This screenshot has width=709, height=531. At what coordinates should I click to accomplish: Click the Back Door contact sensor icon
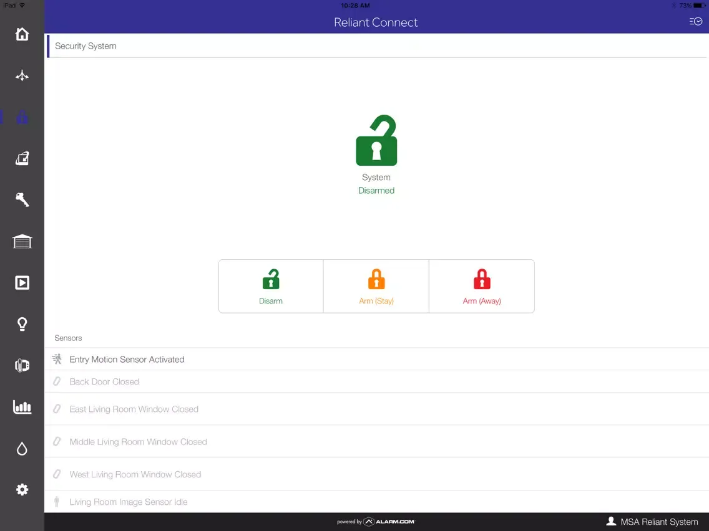[x=57, y=381]
